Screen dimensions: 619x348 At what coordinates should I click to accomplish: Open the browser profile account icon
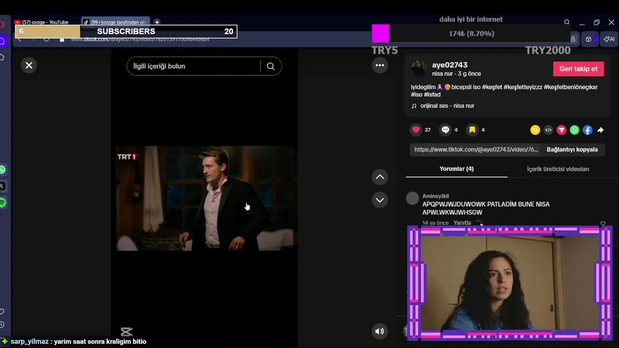click(573, 39)
